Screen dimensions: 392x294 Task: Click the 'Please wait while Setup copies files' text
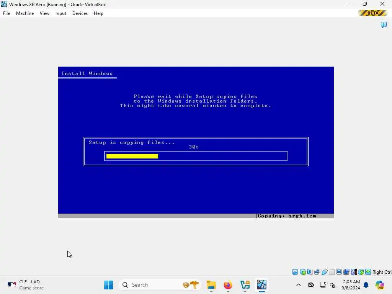[x=195, y=96]
